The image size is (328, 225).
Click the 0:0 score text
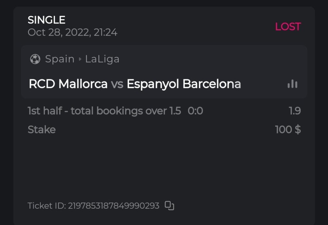click(x=195, y=111)
